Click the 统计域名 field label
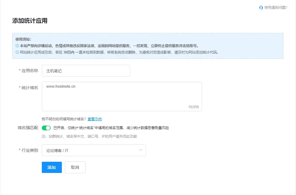Viewport: 296px width, 195px height. tap(30, 88)
